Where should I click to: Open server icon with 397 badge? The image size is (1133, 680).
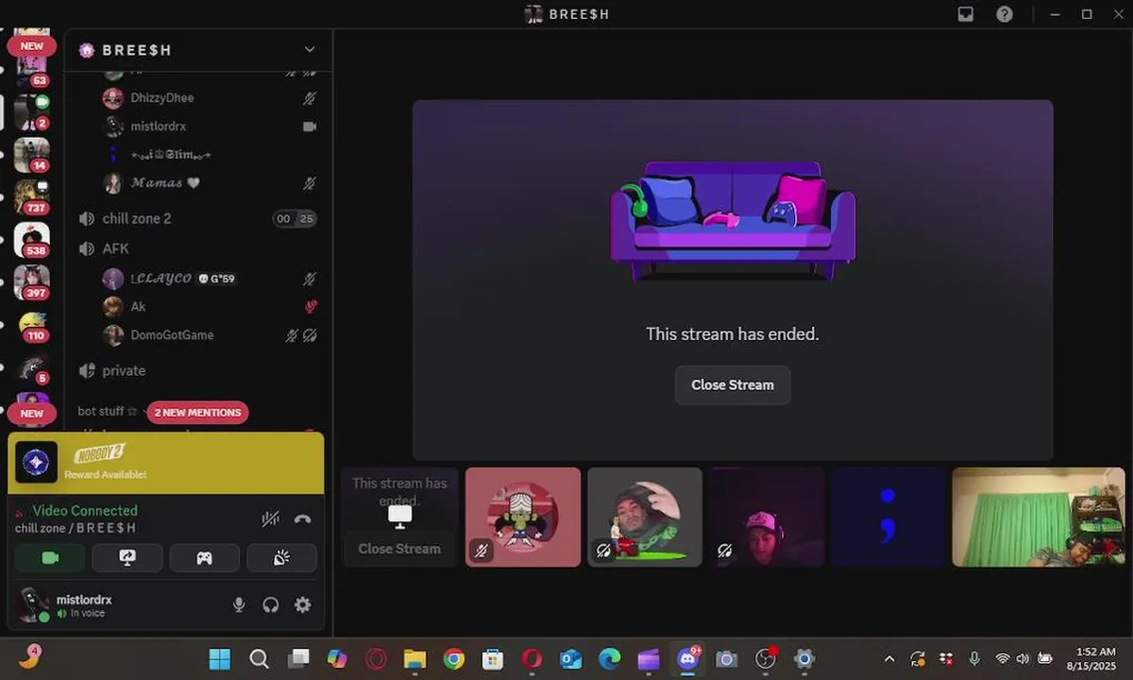pos(31,282)
